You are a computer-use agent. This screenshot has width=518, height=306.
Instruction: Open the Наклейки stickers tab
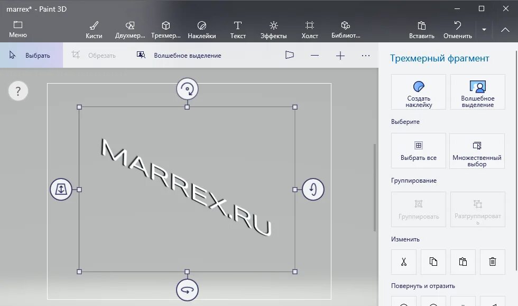click(x=202, y=30)
